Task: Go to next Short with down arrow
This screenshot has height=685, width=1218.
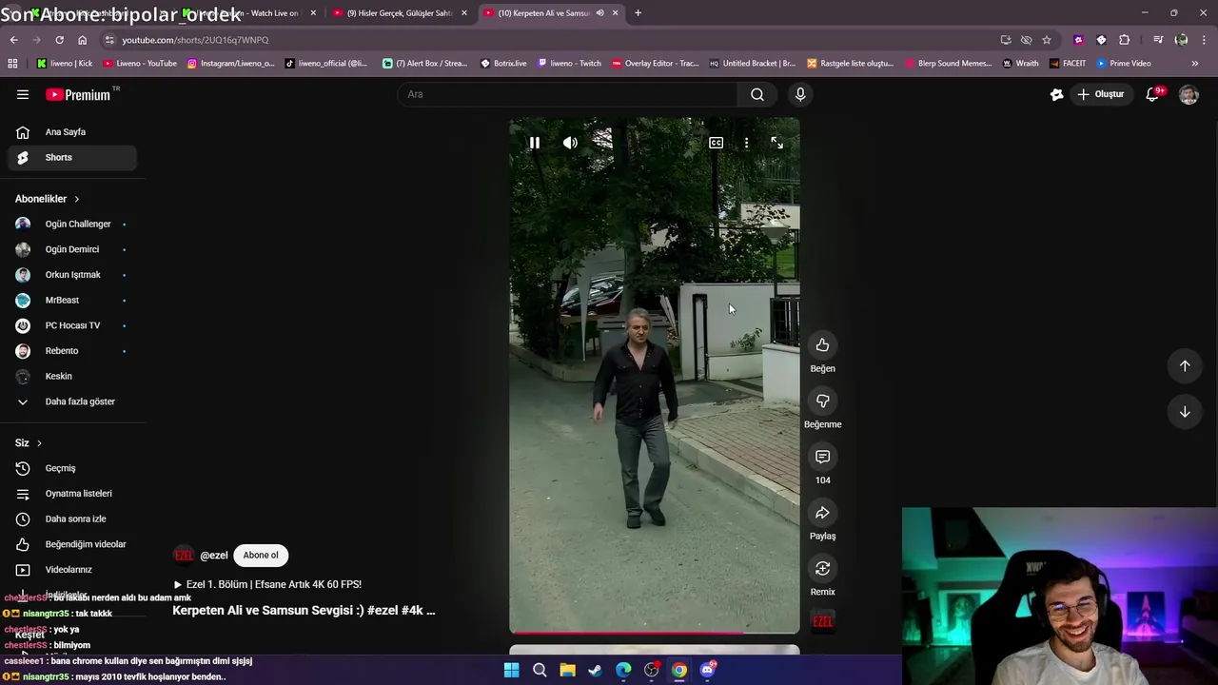Action: pyautogui.click(x=1185, y=412)
